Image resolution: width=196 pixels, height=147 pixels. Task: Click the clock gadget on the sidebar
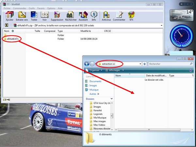coord(182,36)
